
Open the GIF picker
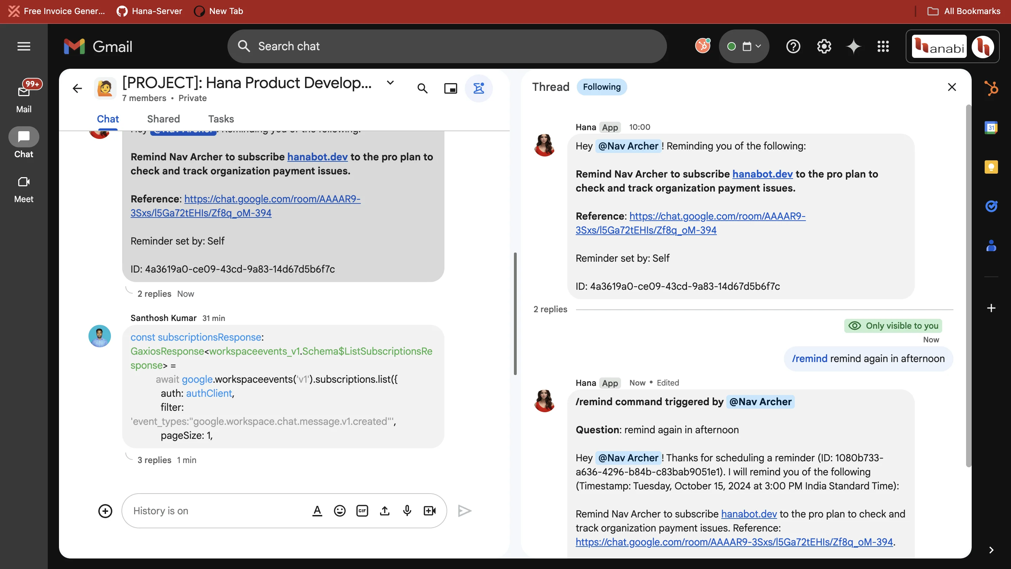pos(362,511)
